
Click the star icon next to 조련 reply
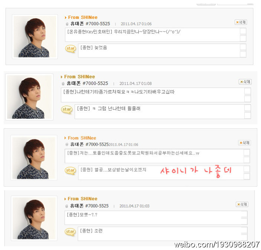[x=70, y=232]
